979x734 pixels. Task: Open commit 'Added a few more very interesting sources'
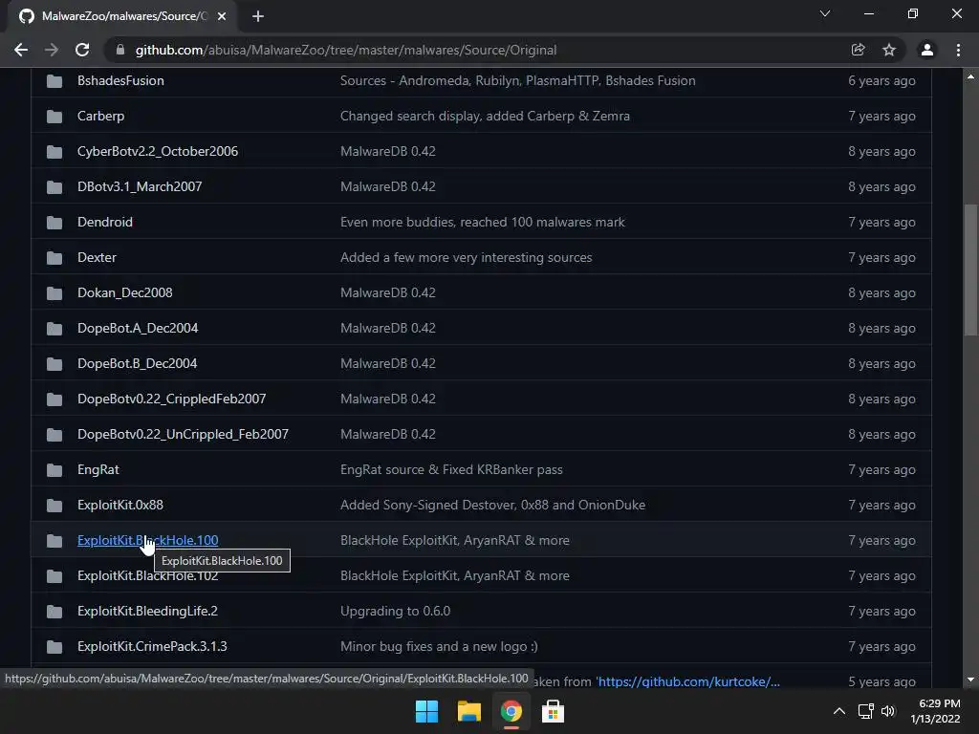pos(466,257)
